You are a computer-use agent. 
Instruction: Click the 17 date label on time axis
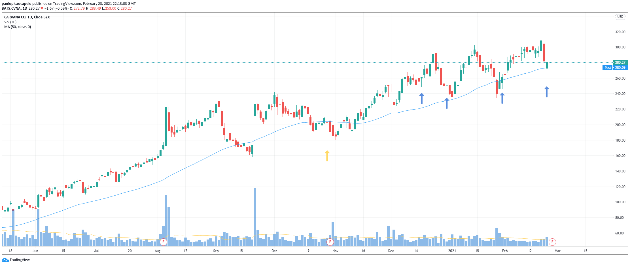pos(185,251)
